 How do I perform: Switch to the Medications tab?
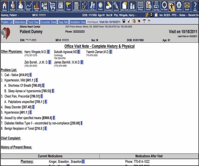(x=20, y=22)
